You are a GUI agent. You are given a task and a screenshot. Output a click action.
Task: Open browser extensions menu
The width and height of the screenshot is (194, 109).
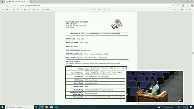point(178,5)
